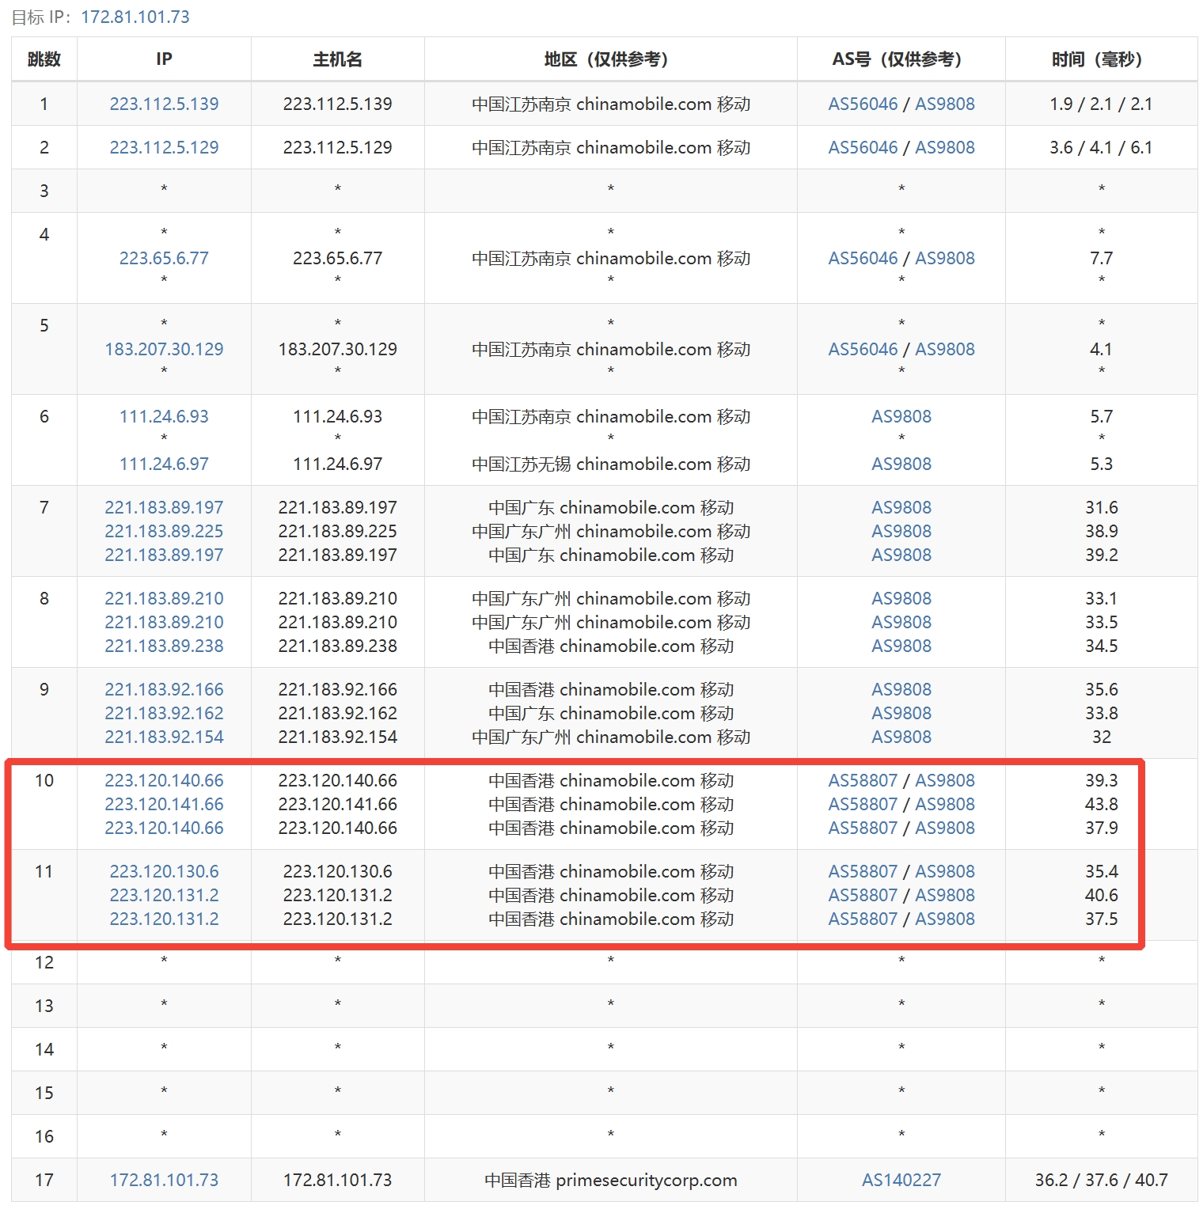Click the 111.24.6.97 IP link
The height and width of the screenshot is (1213, 1203).
click(x=164, y=464)
